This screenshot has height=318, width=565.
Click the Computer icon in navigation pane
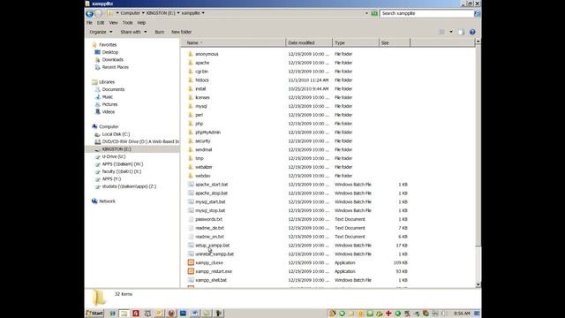[94, 126]
